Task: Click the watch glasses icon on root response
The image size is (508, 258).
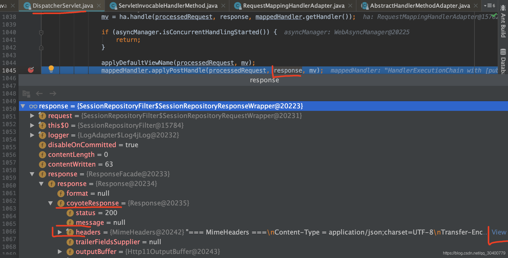Action: click(x=33, y=106)
